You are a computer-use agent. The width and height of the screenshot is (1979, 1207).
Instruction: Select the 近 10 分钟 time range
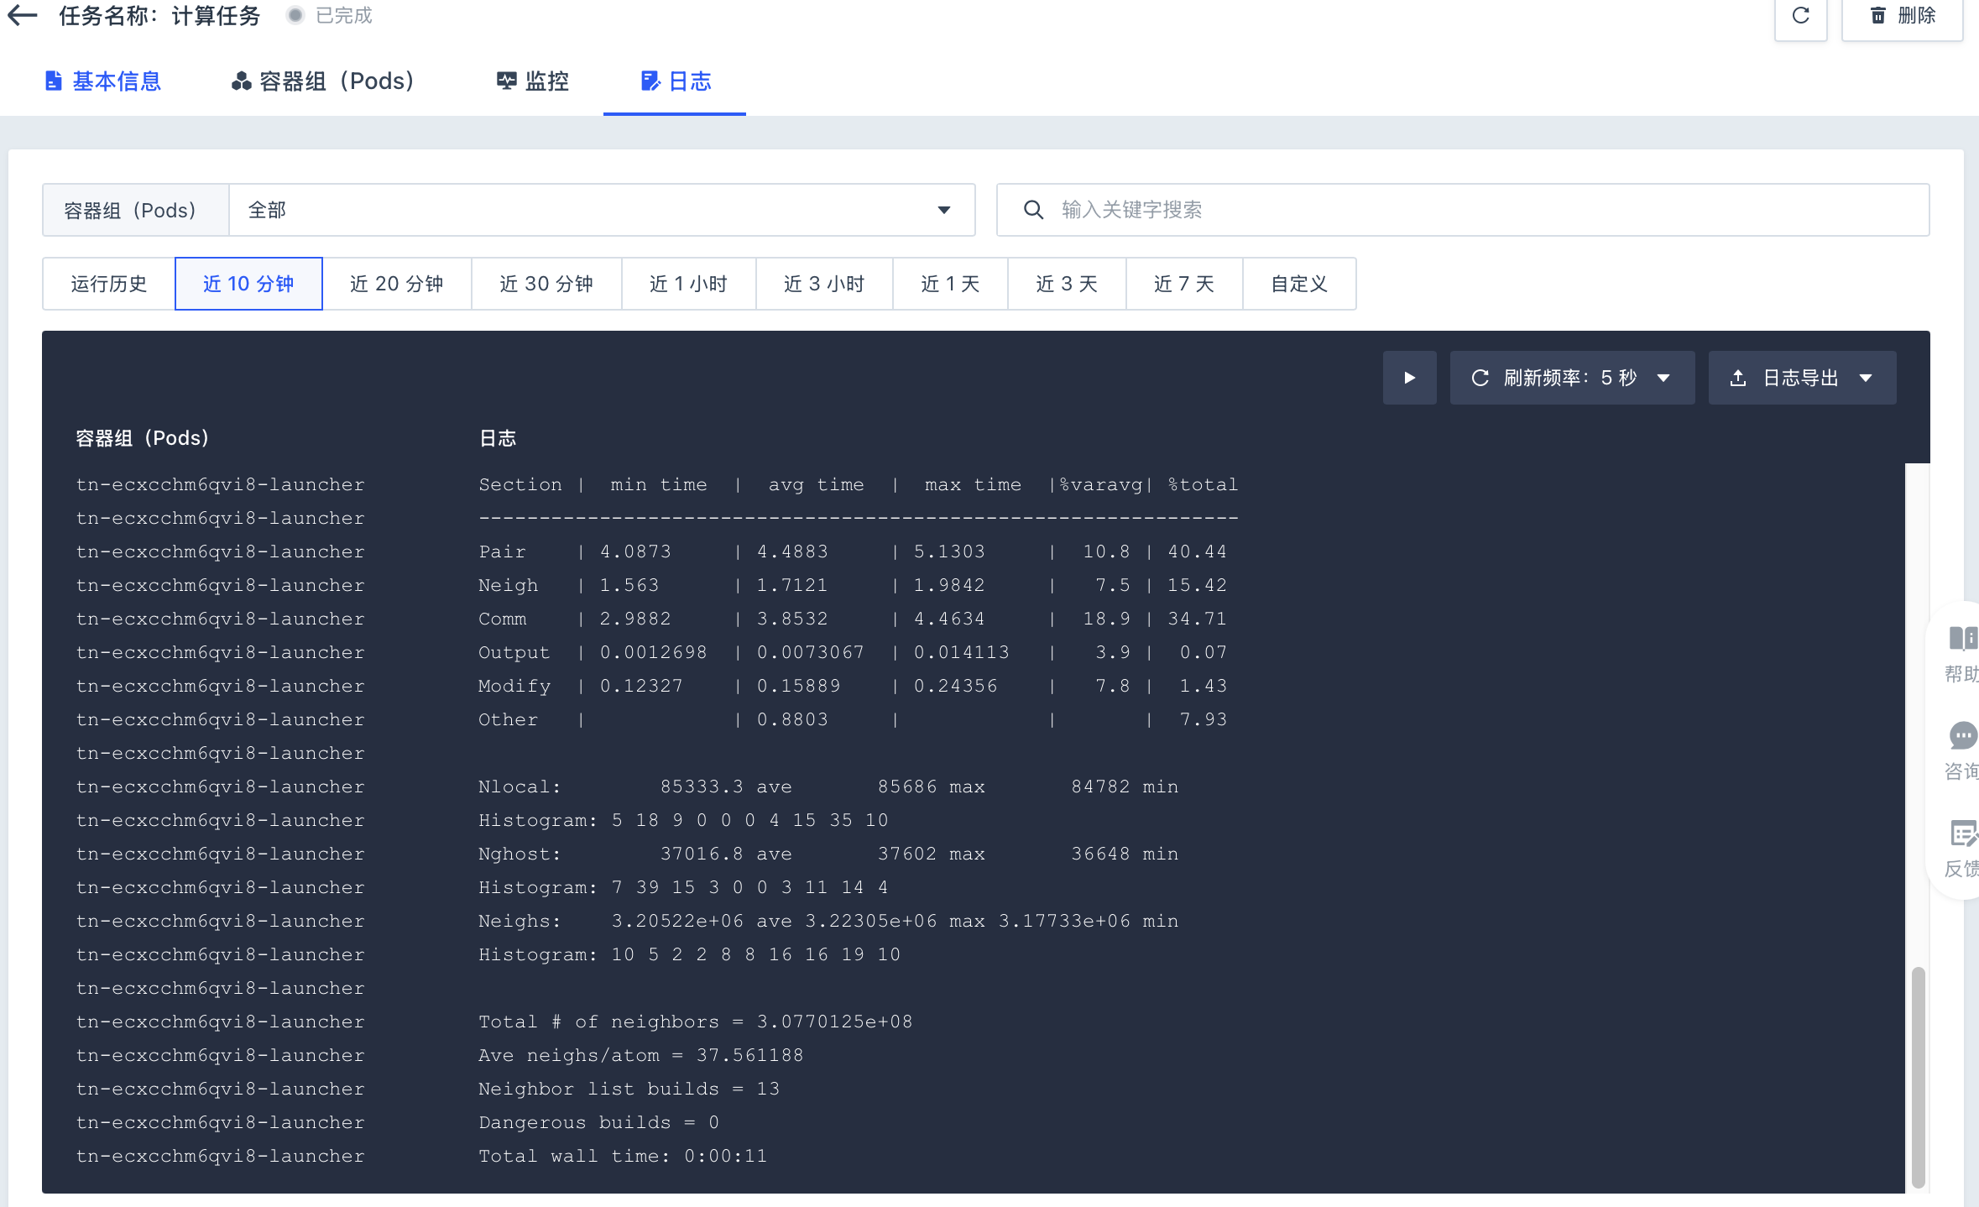248,284
